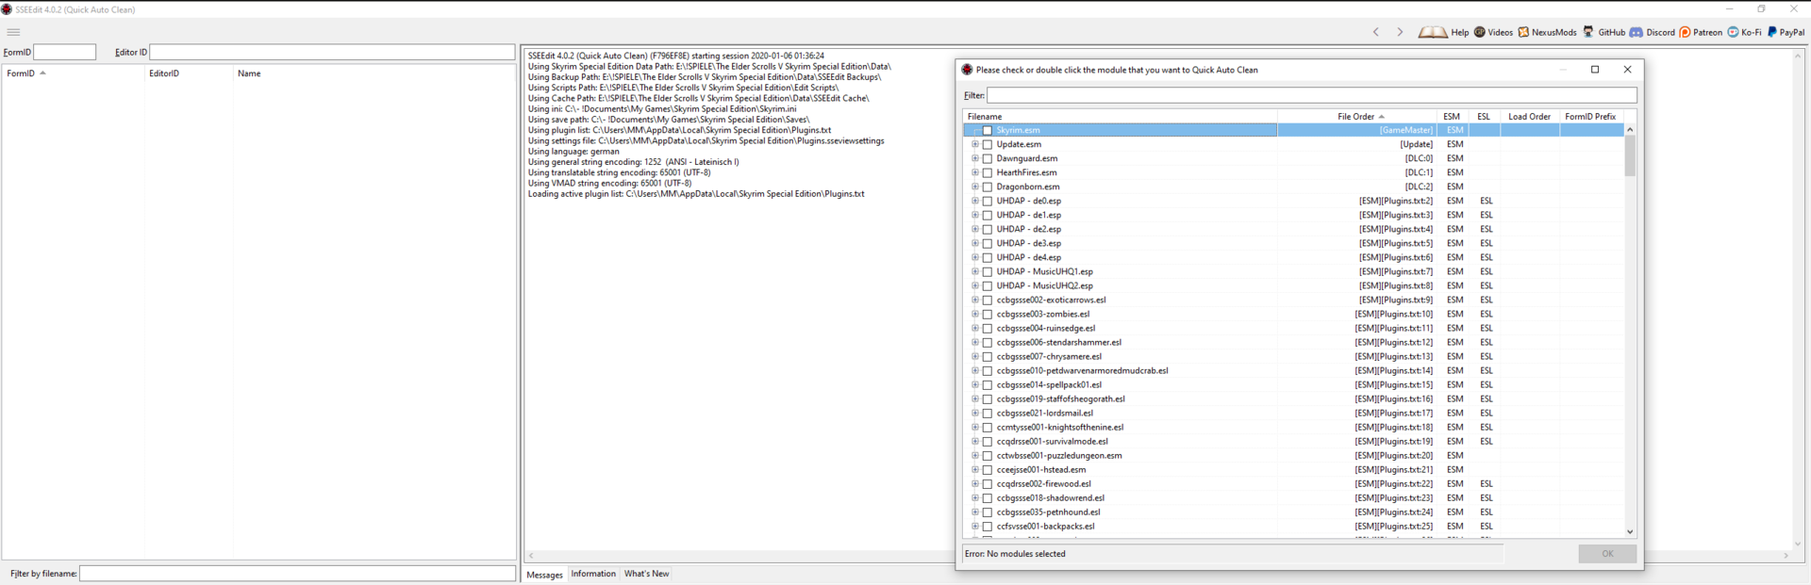Check the Update.esm checkbox
Image resolution: width=1811 pixels, height=585 pixels.
(988, 145)
